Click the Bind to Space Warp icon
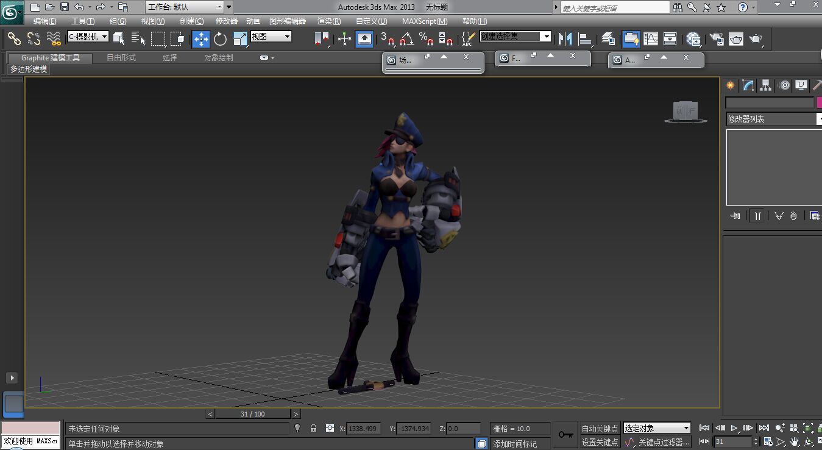The height and width of the screenshot is (450, 822). pyautogui.click(x=54, y=39)
